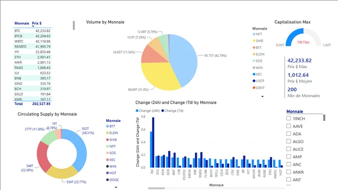Enable the ADA filter checkbox
This screenshot has width=338, height=190.
(x=289, y=134)
